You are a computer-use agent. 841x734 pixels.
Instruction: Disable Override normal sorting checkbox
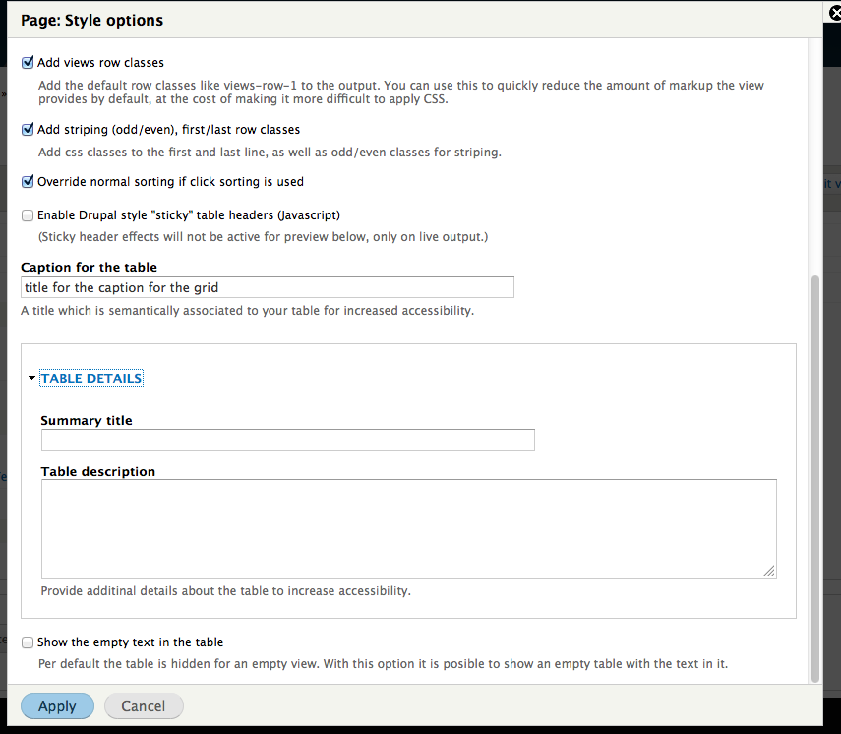pos(28,182)
